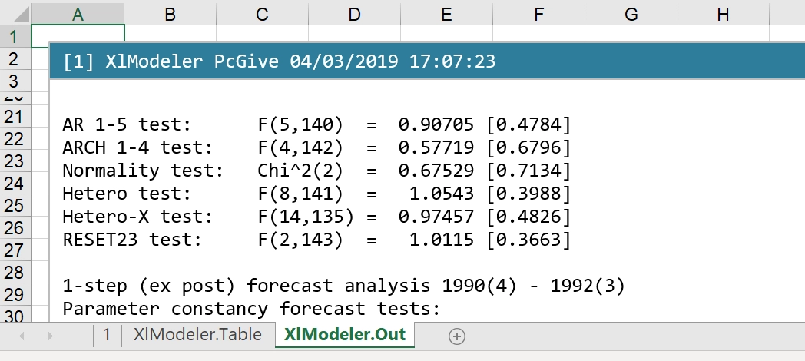The image size is (805, 361).
Task: Select column A header
Action: [x=78, y=15]
